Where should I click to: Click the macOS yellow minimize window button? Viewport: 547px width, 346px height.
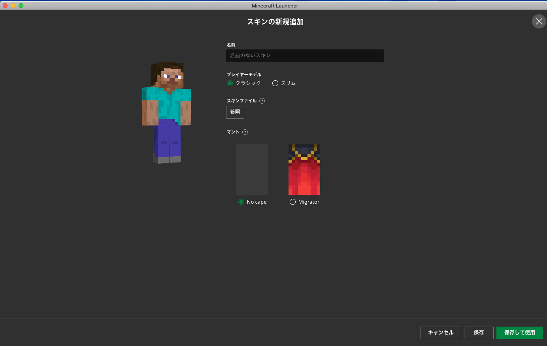13,6
